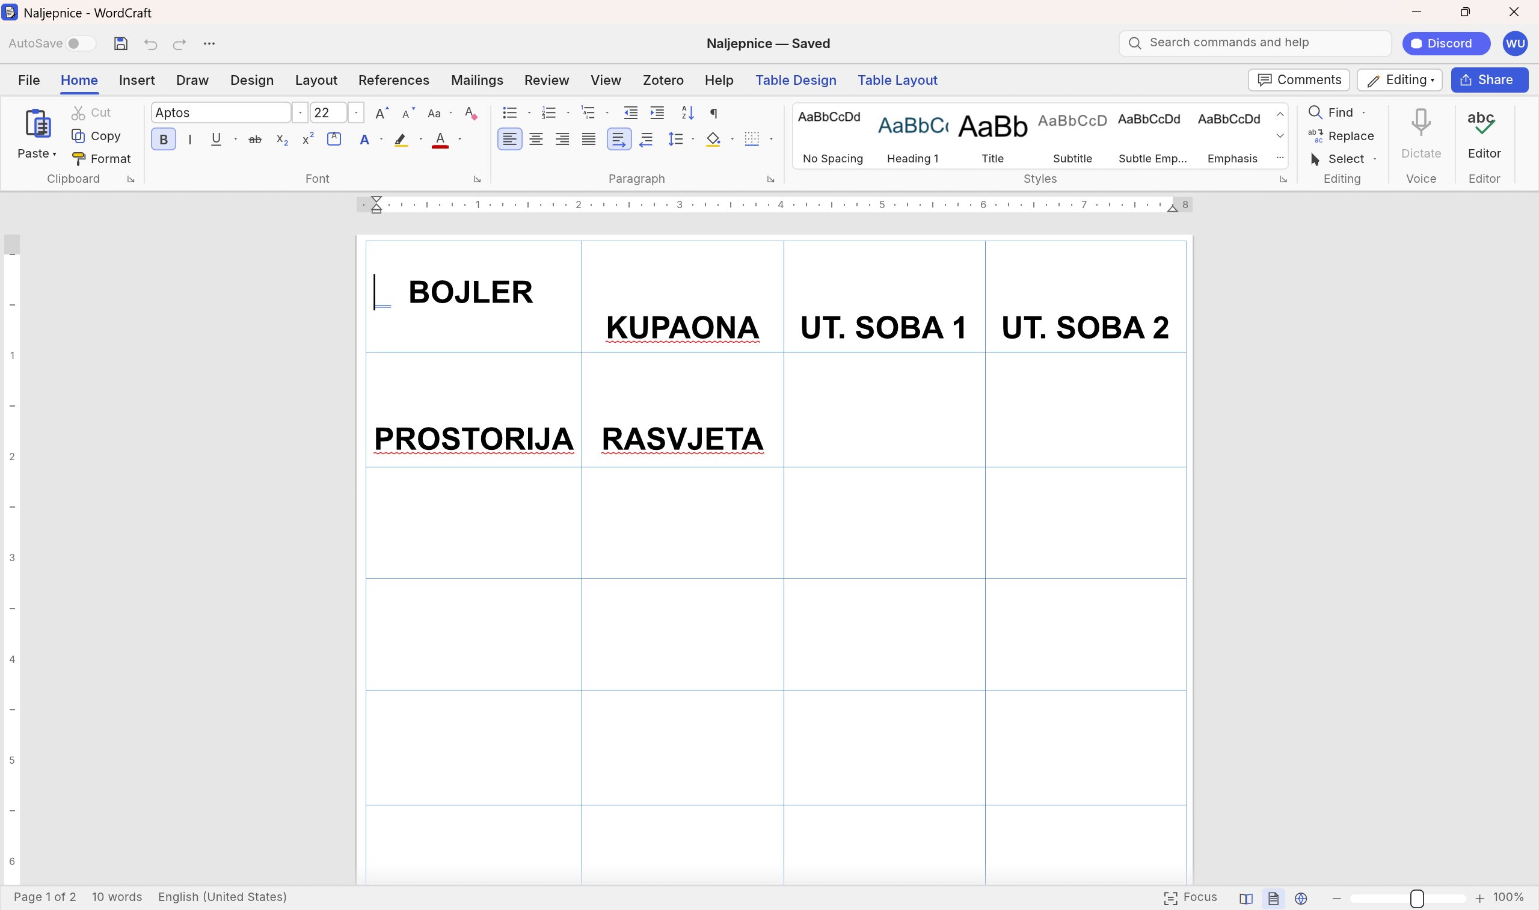The image size is (1539, 910).
Task: Redo the last action
Action: 179,43
